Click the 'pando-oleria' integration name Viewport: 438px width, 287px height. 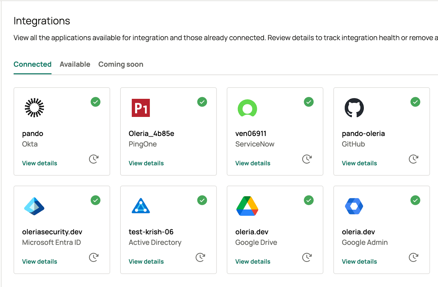coord(363,134)
